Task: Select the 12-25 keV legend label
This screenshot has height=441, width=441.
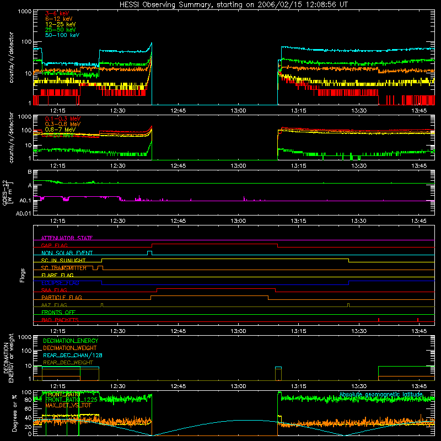Action: pyautogui.click(x=60, y=24)
